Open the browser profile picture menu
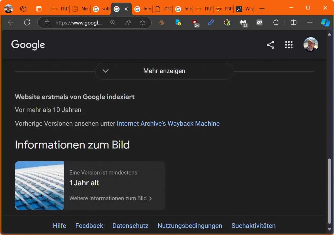Image resolution: width=334 pixels, height=235 pixels. (9, 9)
